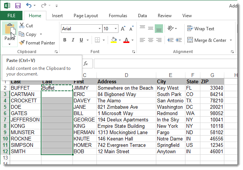Open font color dropdown arrow

132,40
